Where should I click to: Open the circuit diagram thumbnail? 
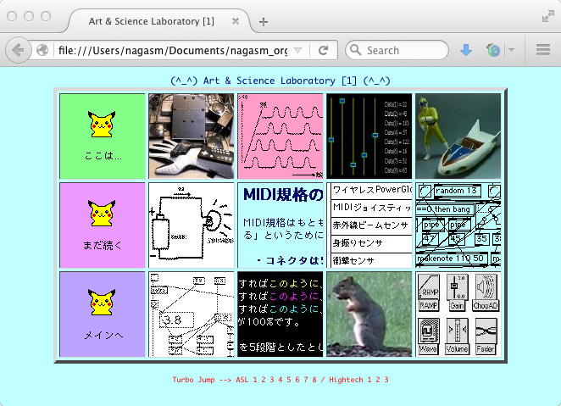click(x=192, y=225)
